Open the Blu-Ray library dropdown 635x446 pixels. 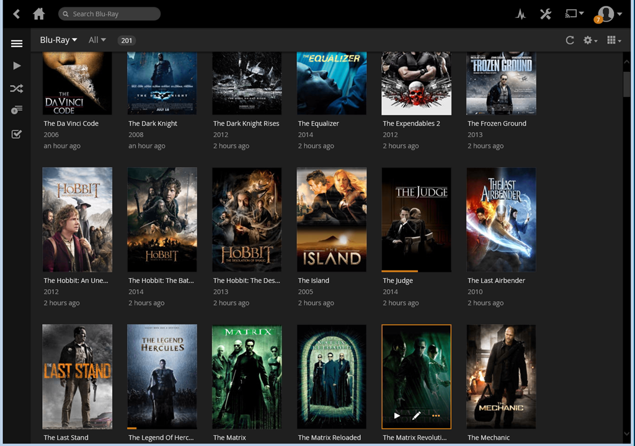point(58,40)
